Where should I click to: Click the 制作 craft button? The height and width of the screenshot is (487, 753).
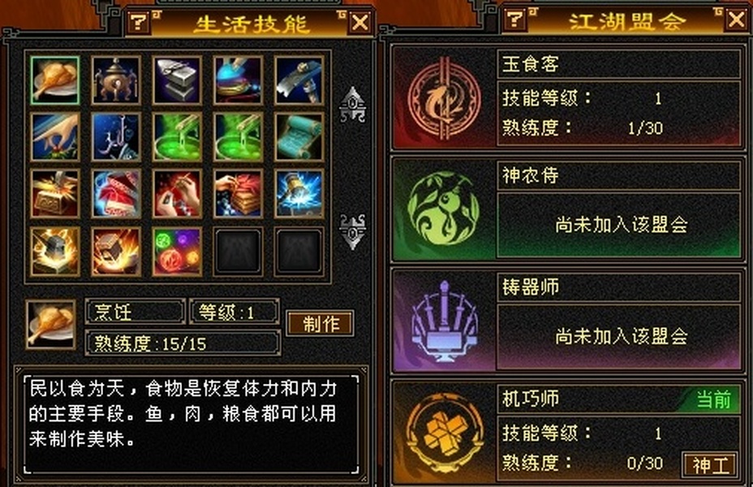(x=321, y=323)
